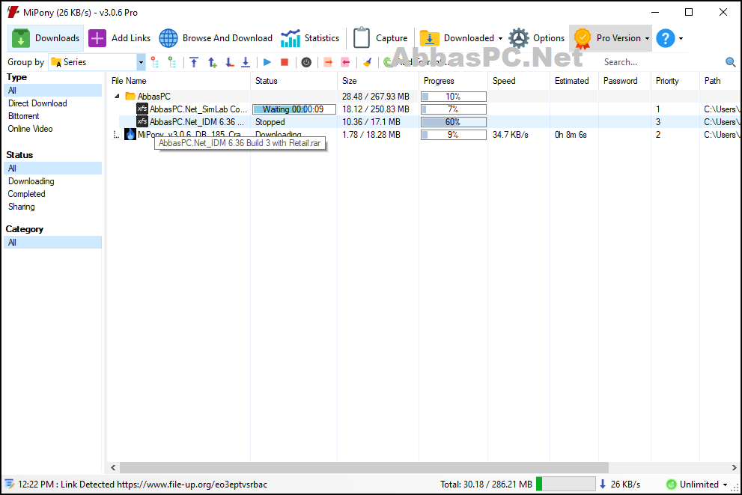Viewport: 742px width, 495px height.
Task: Move selected download to bottom
Action: coord(246,62)
